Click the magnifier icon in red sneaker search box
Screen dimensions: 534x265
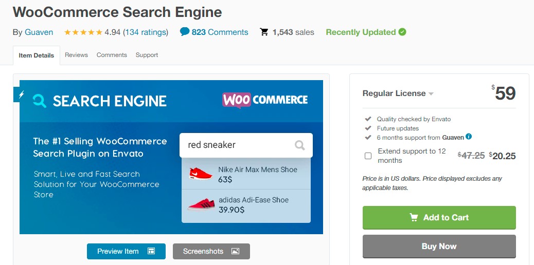(299, 145)
